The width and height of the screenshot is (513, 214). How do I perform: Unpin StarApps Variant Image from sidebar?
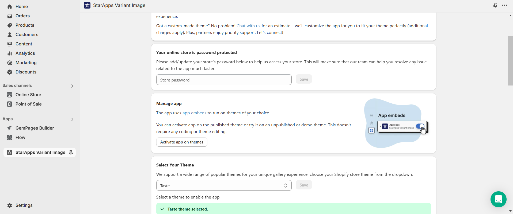[71, 153]
